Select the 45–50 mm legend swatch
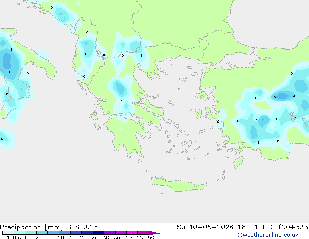309x239 pixels. pyautogui.click(x=143, y=233)
